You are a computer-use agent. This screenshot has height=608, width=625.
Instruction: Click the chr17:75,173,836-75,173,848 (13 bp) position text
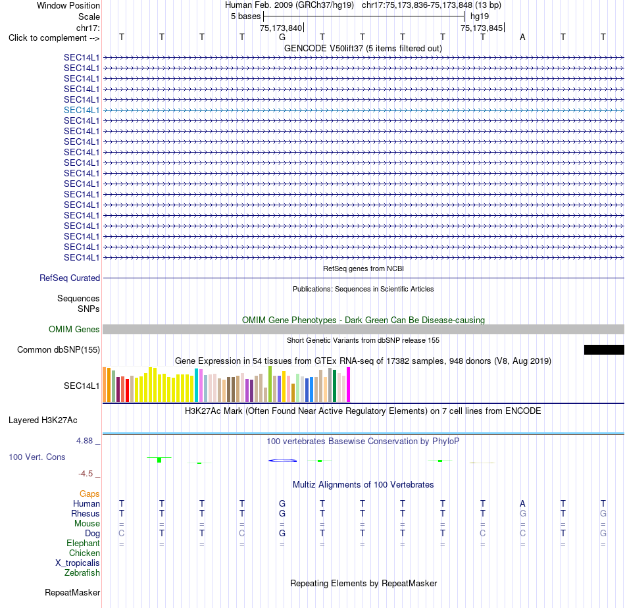[432, 5]
